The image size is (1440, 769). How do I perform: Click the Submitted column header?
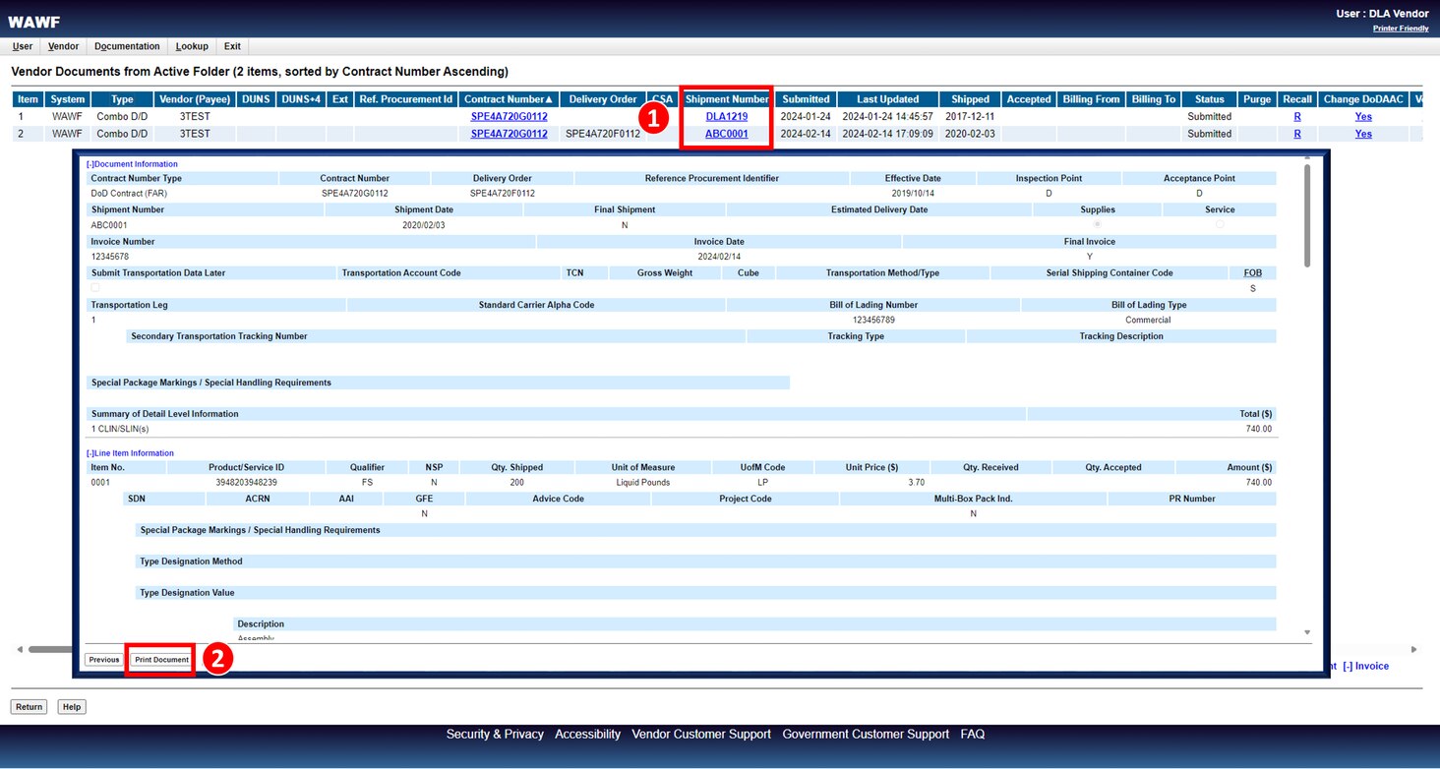coord(806,99)
